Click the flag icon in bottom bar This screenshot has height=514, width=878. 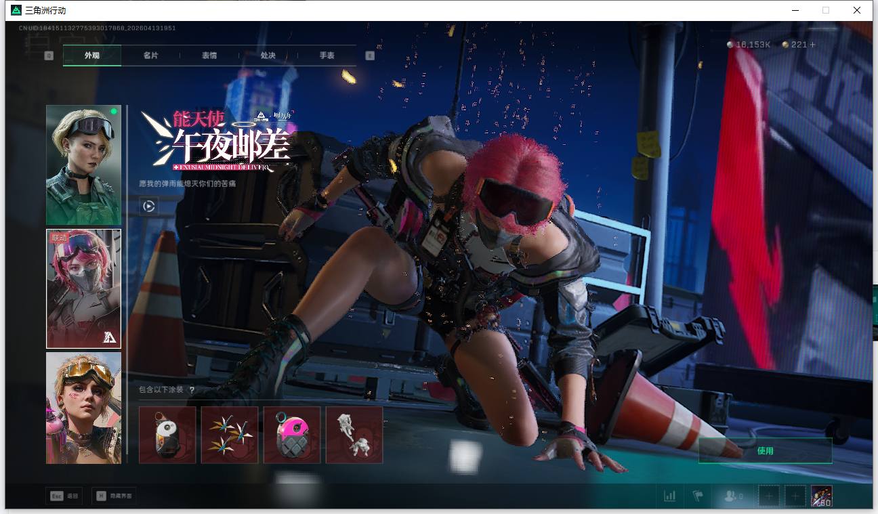[698, 496]
